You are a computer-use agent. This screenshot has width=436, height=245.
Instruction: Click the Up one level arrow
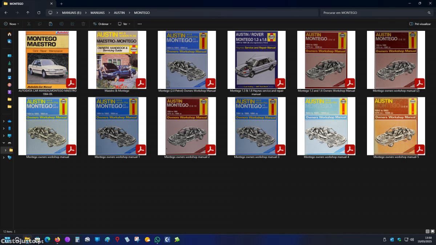(28, 13)
